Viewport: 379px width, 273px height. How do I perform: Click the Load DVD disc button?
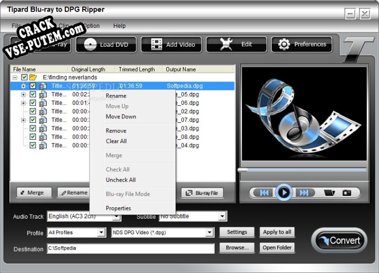[x=106, y=44]
